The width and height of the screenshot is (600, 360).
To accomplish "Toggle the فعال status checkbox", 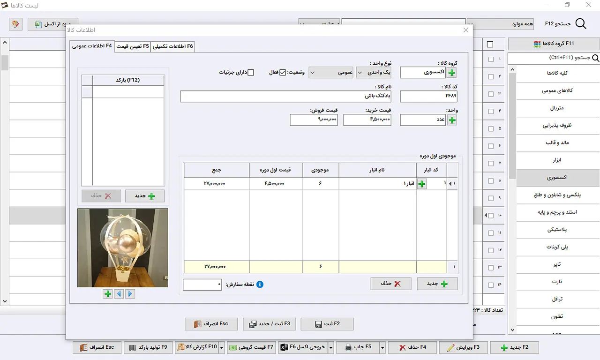I will coord(283,73).
